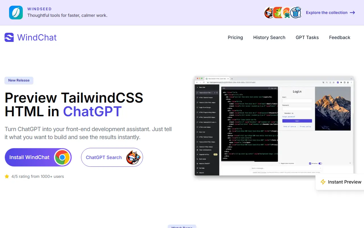The image size is (364, 228).
Task: Click the "Thoughtful tools for faster, calmer work." tagline
Action: click(x=67, y=15)
